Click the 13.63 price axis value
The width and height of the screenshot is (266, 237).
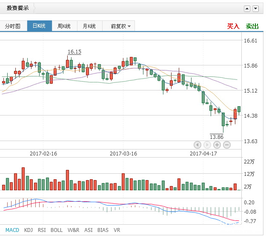tap(250, 141)
